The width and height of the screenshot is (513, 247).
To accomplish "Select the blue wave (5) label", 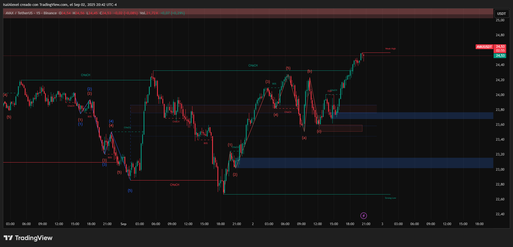I will [130, 191].
